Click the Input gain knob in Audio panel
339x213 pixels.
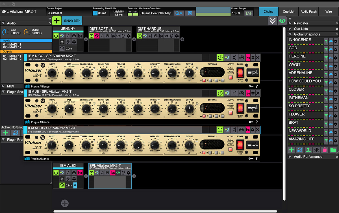[x=6, y=32]
